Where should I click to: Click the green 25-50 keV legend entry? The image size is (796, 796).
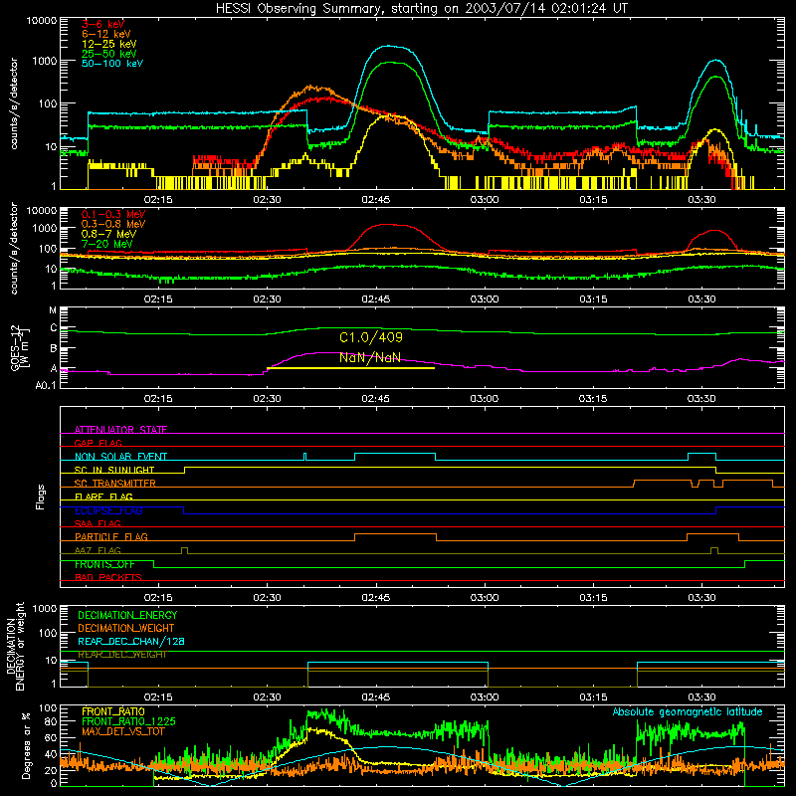(108, 54)
